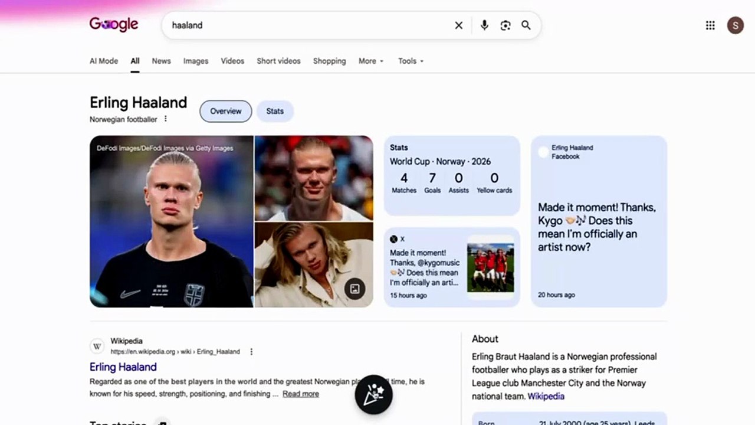Click the 0 Assists stat
This screenshot has height=425, width=755.
pos(458,183)
